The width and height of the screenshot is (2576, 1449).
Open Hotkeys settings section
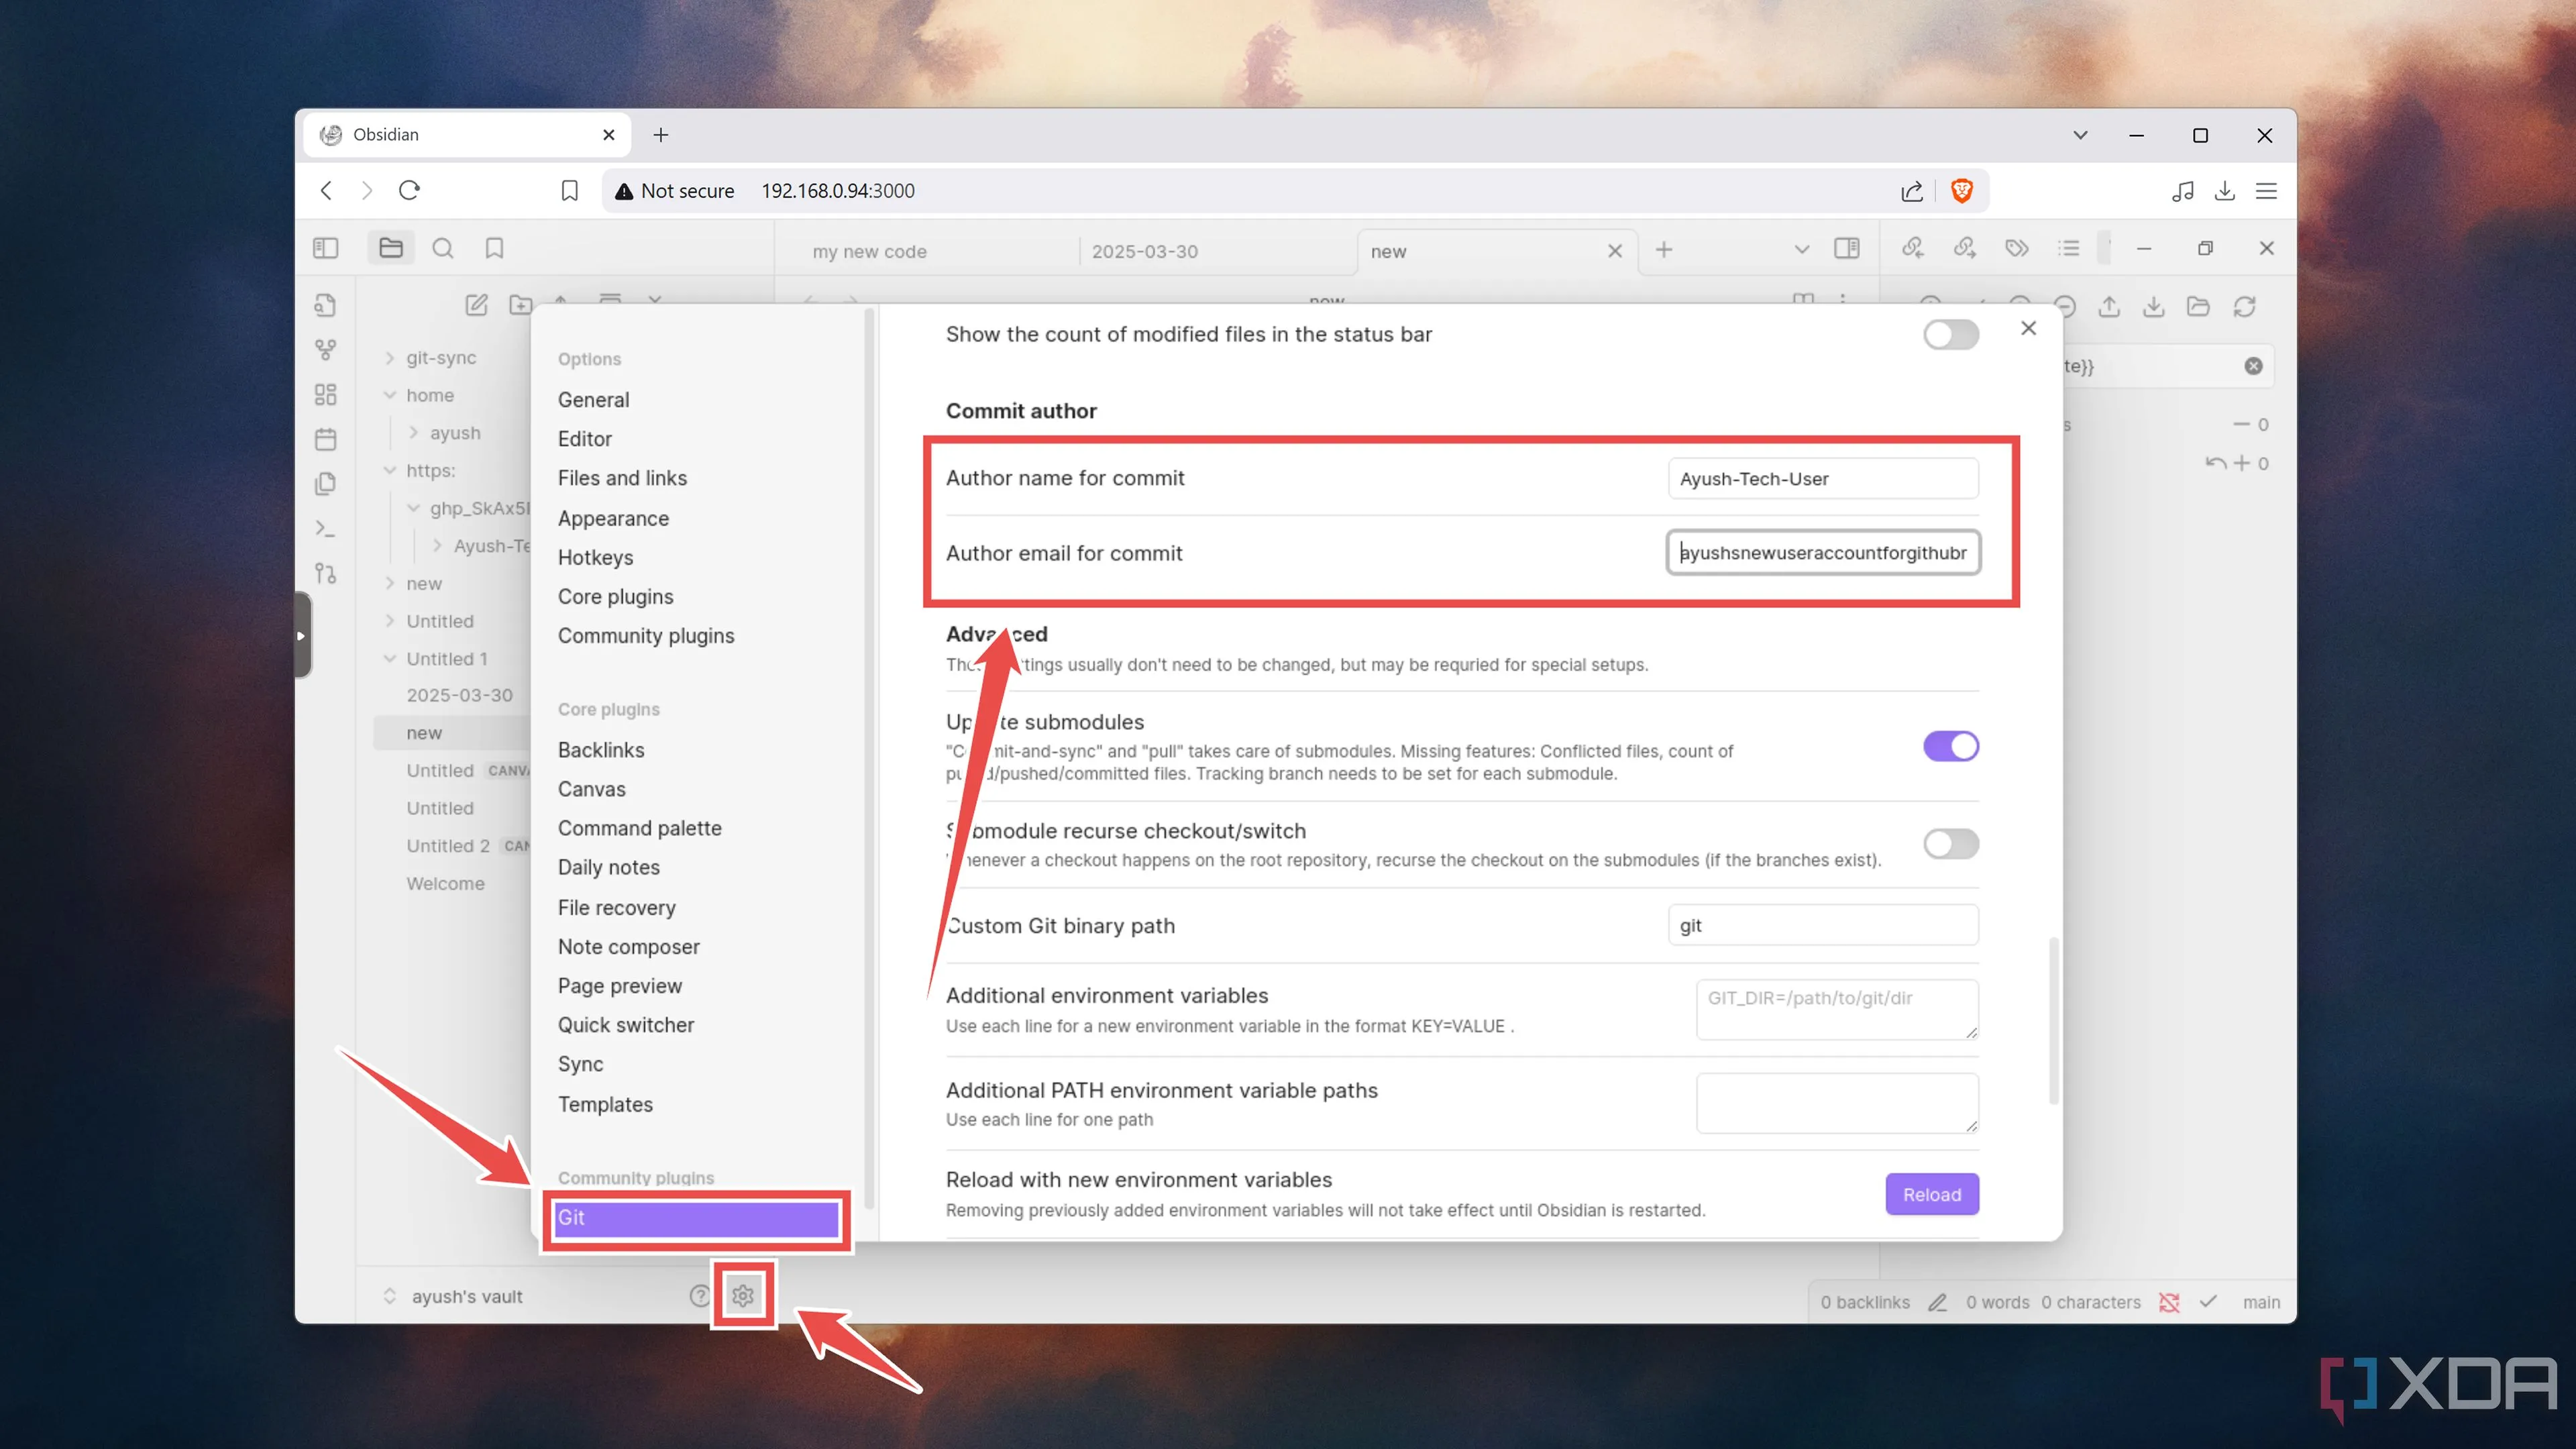(x=595, y=557)
